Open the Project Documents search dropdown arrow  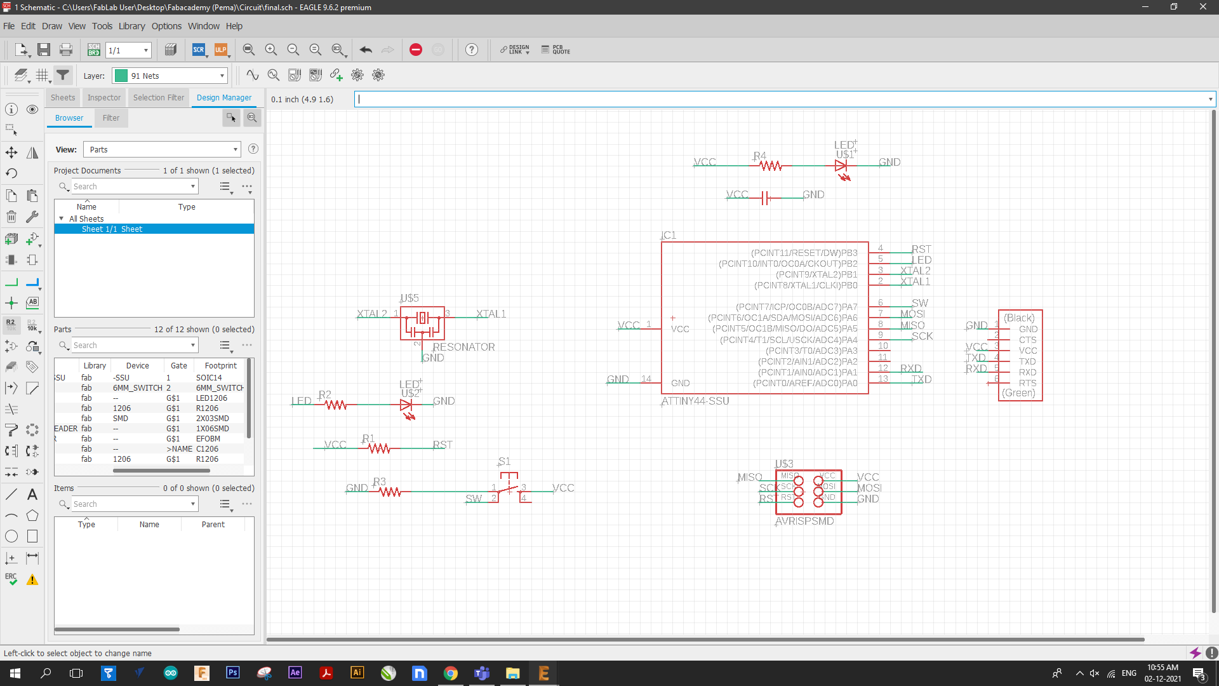193,186
